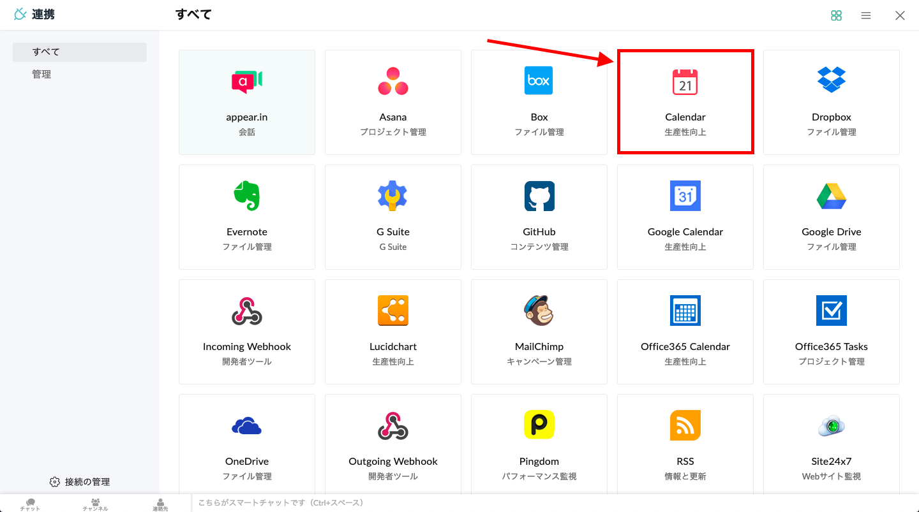This screenshot has height=512, width=919.
Task: Open the Site24x7 icon
Action: [x=832, y=425]
